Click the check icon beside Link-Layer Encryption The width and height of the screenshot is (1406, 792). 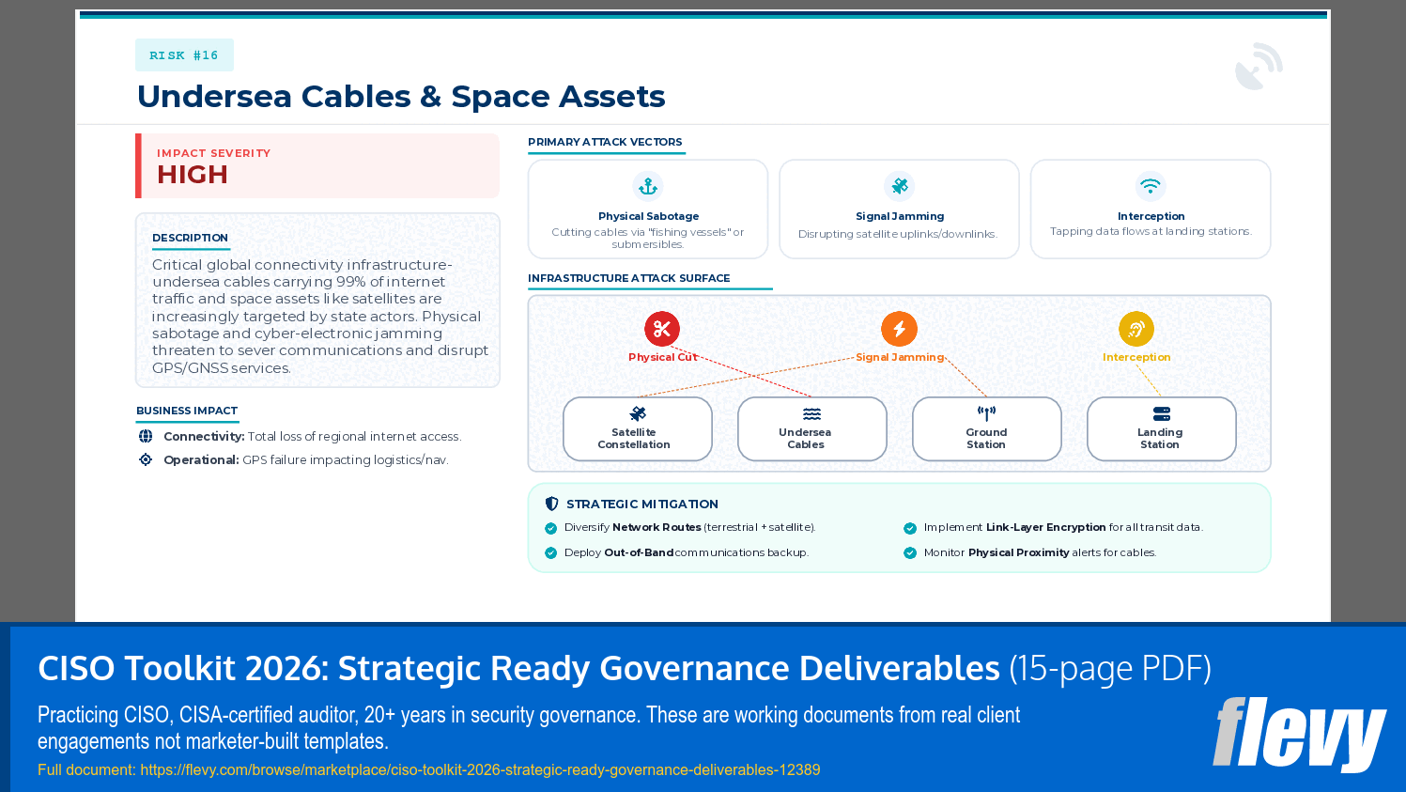pyautogui.click(x=910, y=528)
